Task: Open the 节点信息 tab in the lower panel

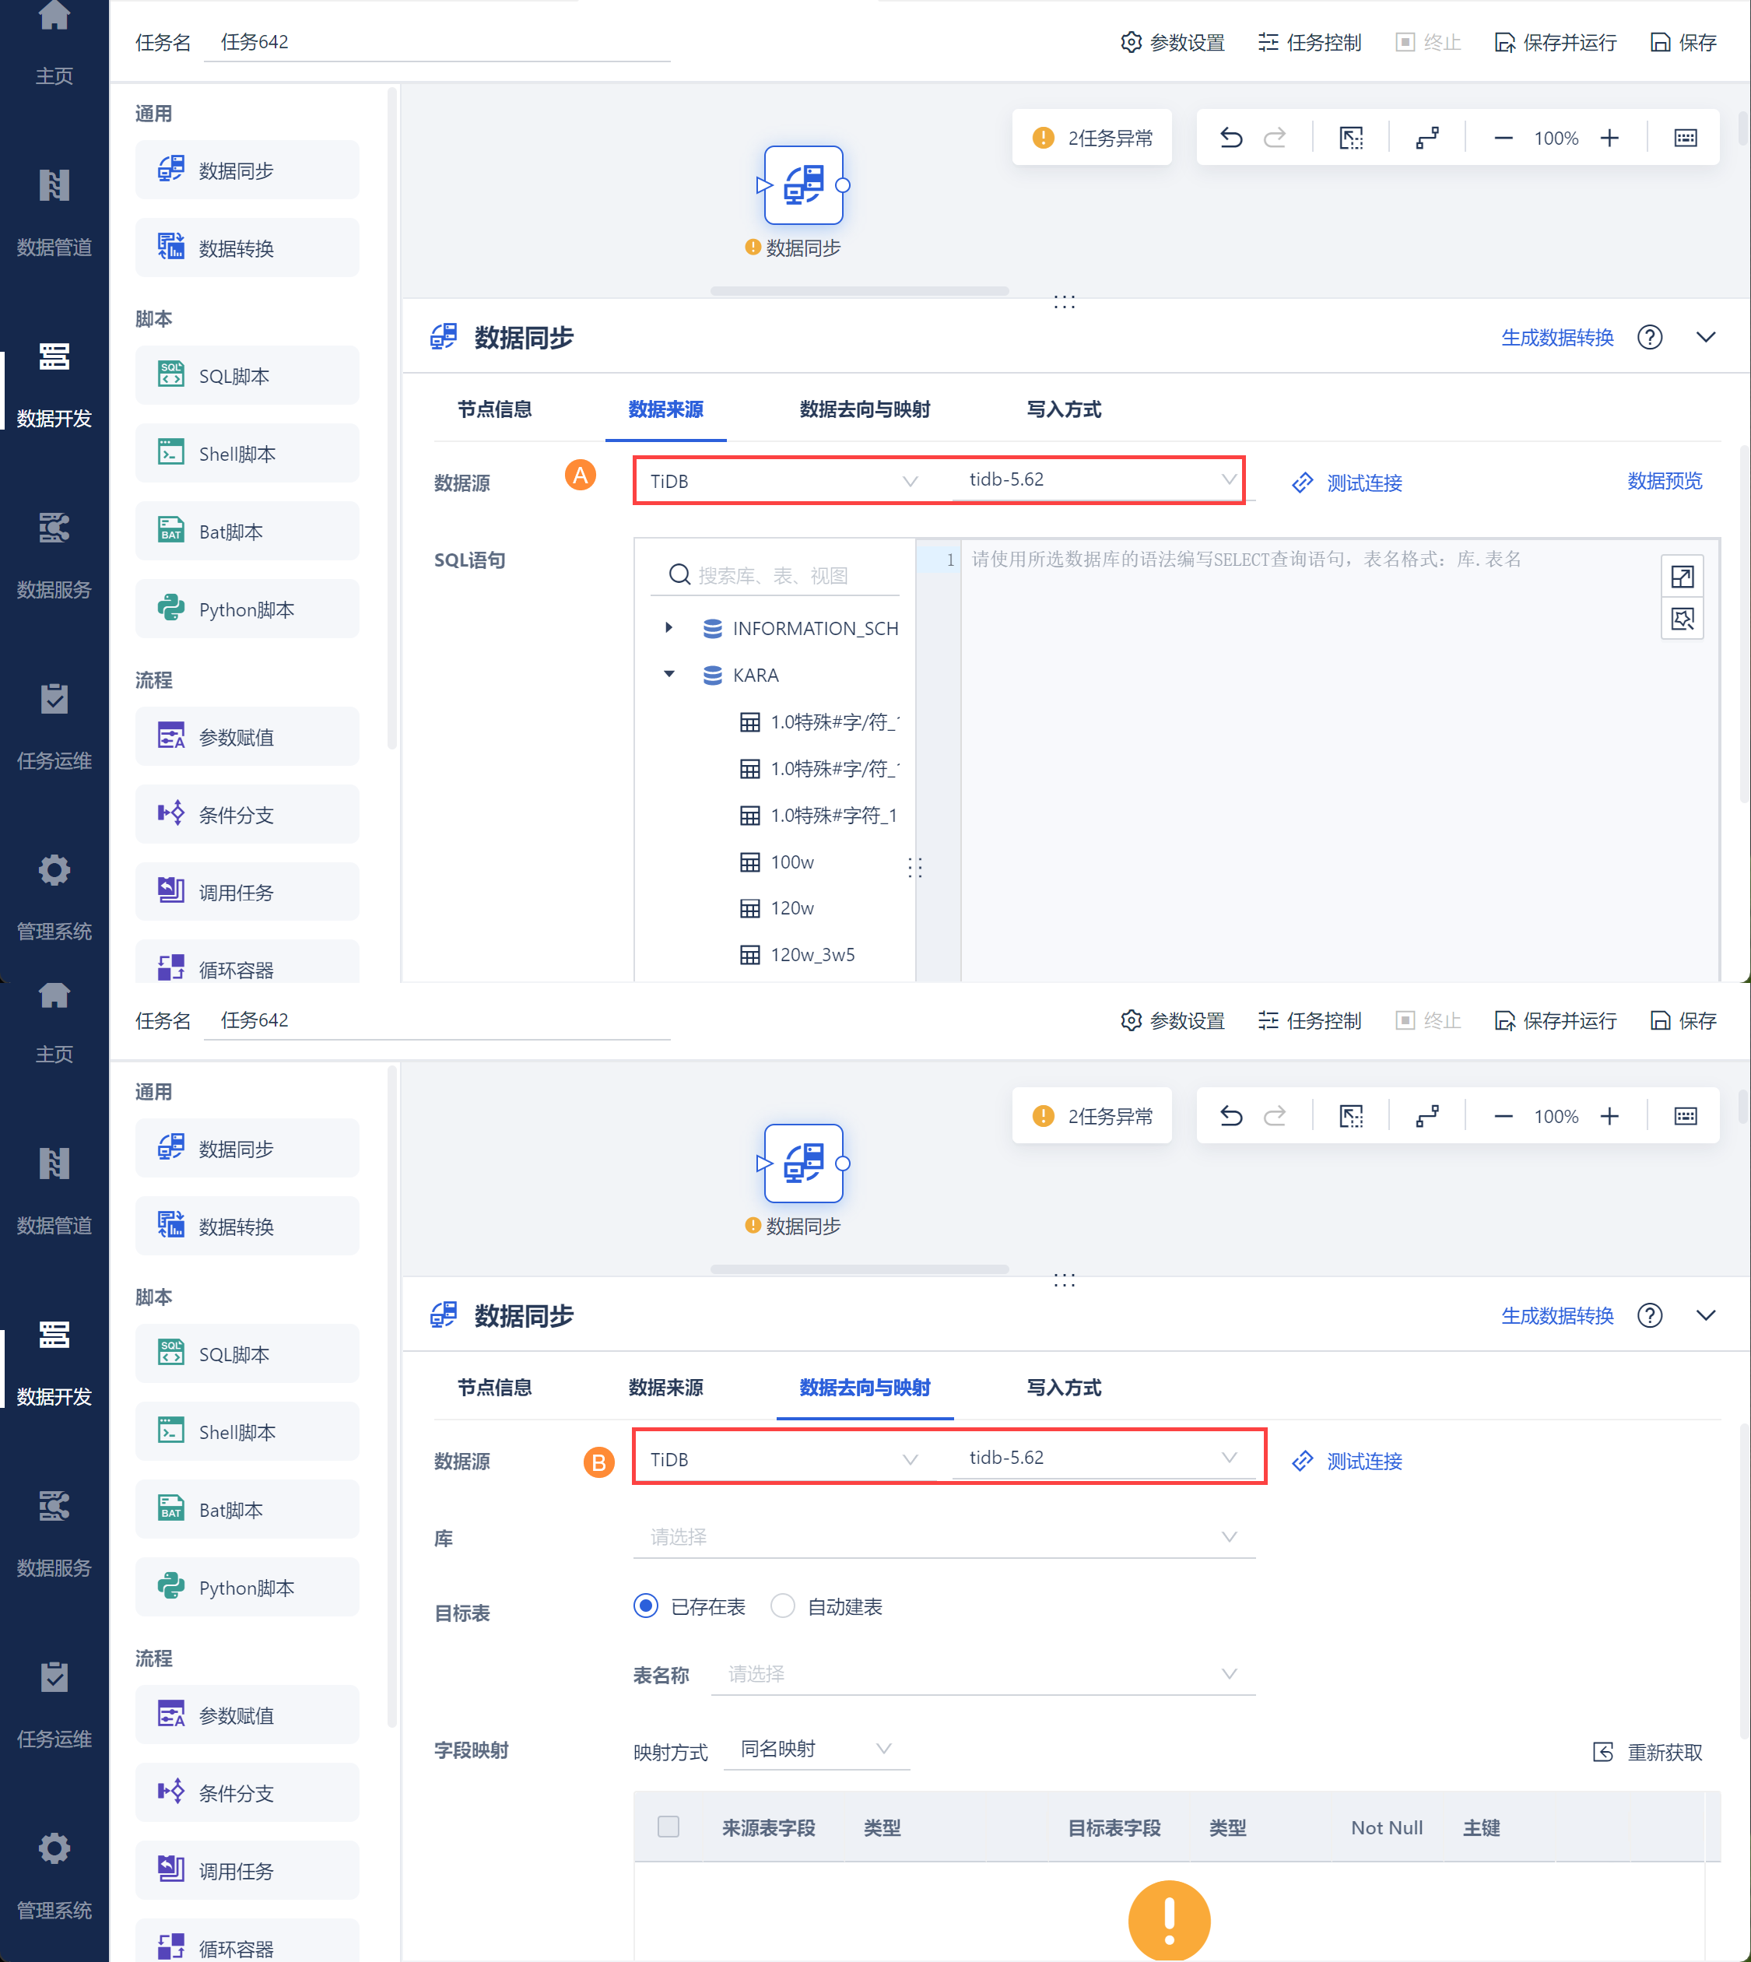Action: (494, 1388)
